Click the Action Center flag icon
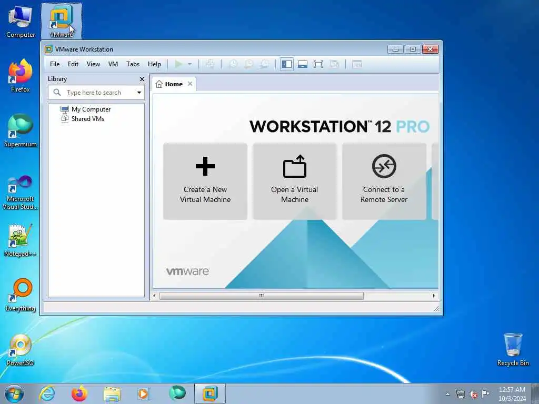The width and height of the screenshot is (539, 404). click(485, 394)
